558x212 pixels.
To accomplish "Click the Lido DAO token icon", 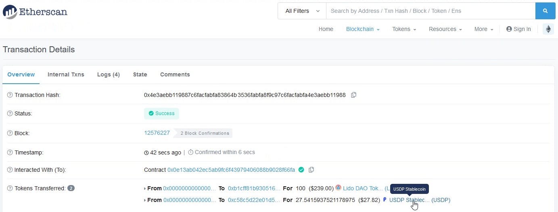I will click(338, 188).
